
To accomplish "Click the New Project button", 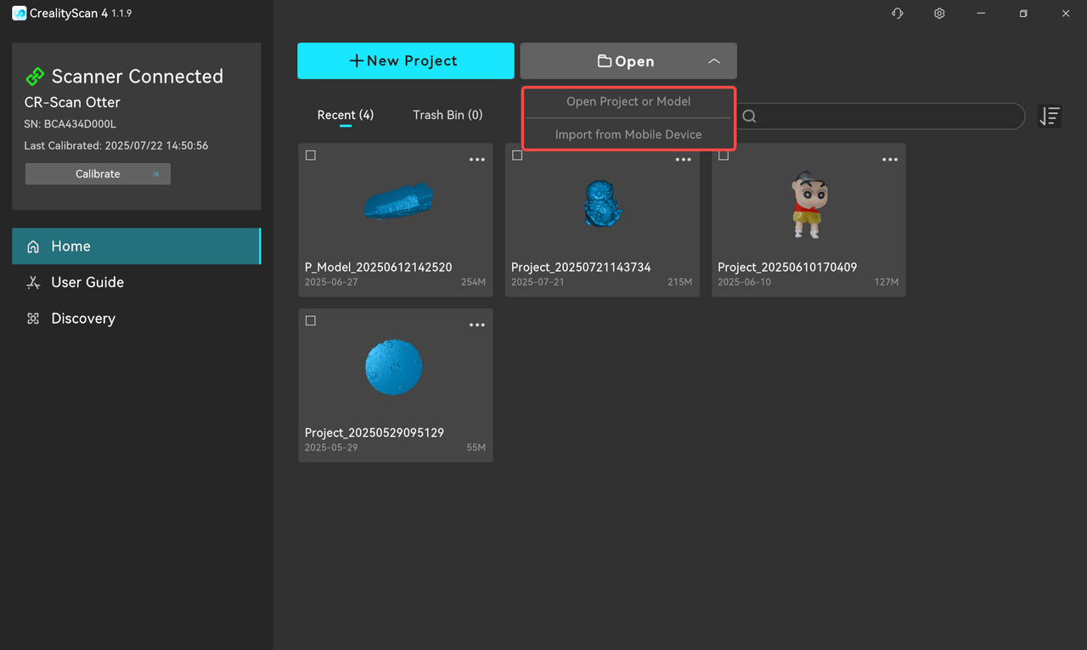I will [x=405, y=61].
